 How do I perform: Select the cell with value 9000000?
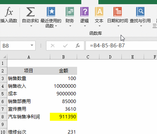(x=63, y=94)
